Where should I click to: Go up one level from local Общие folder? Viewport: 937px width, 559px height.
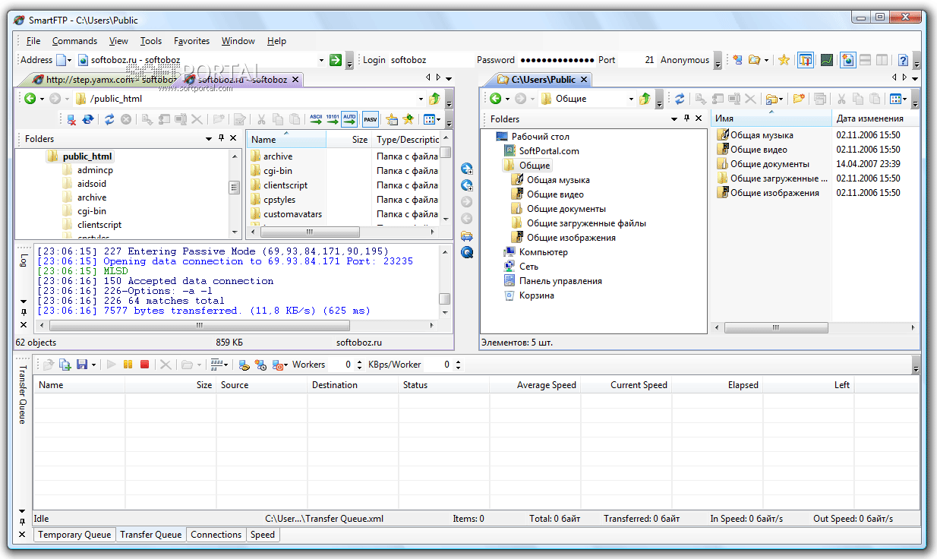[x=645, y=99]
